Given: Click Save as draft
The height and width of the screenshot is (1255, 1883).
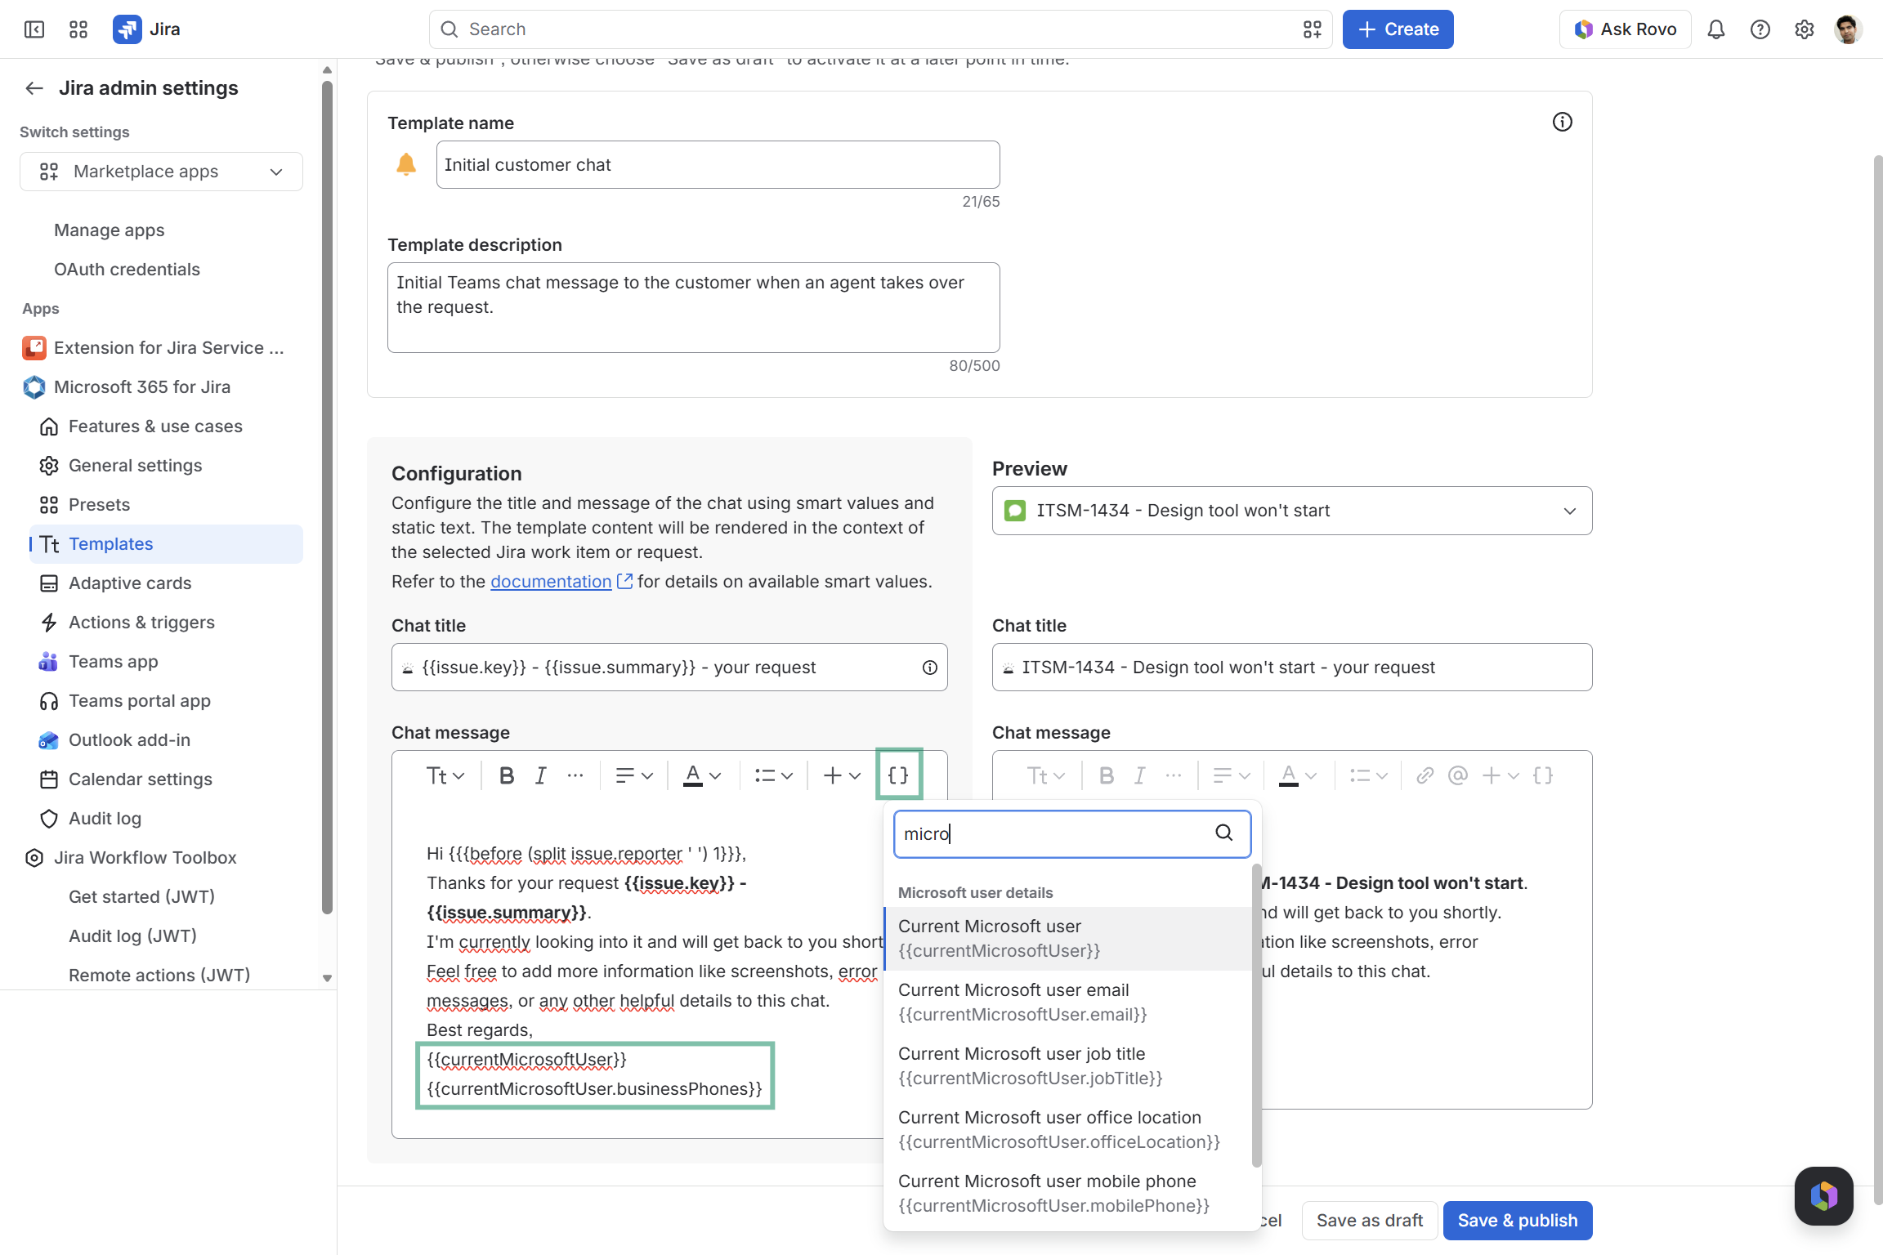Looking at the screenshot, I should [1370, 1221].
